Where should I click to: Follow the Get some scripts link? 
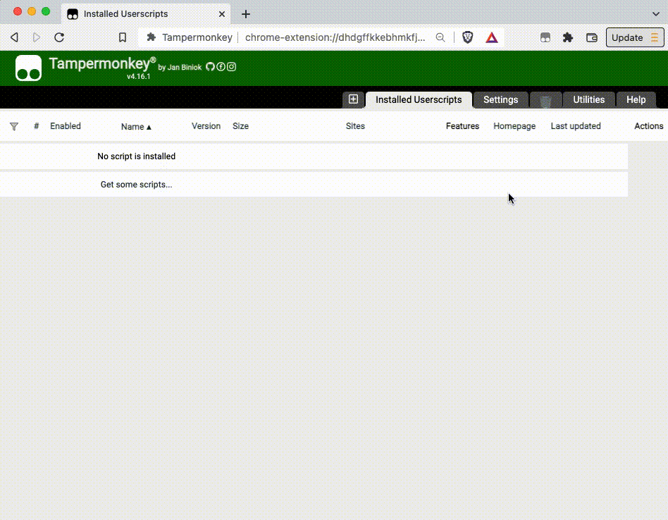[x=136, y=185]
